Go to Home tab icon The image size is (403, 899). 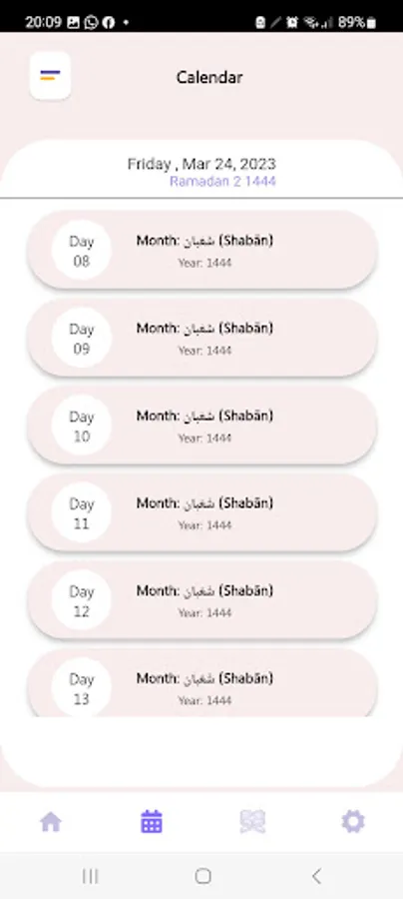coord(51,822)
